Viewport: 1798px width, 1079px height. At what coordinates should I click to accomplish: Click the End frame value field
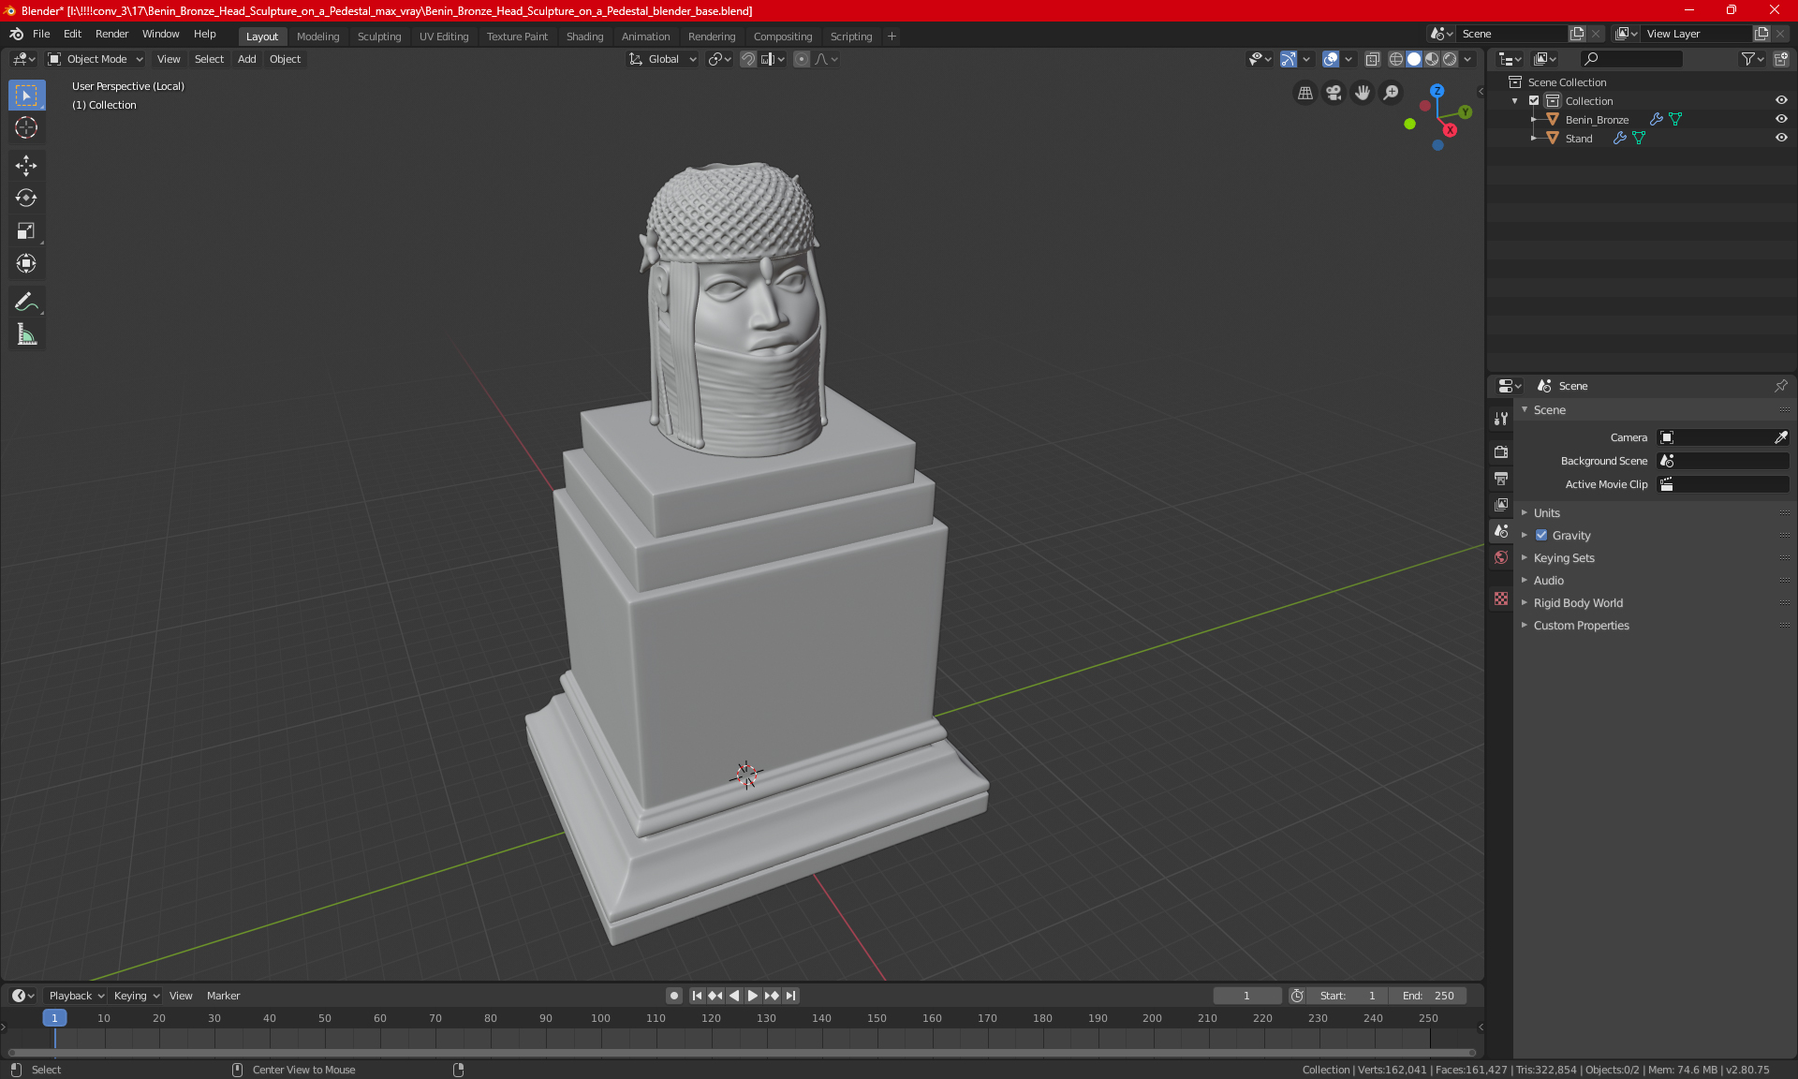pyautogui.click(x=1428, y=996)
